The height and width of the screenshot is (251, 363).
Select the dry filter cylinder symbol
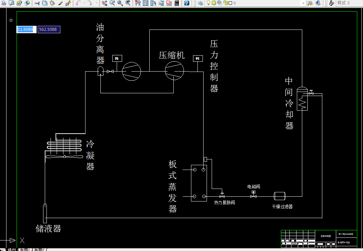(280, 196)
